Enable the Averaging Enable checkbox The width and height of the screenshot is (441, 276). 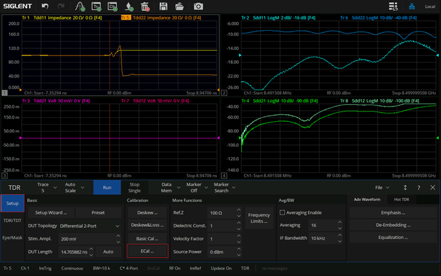282,212
